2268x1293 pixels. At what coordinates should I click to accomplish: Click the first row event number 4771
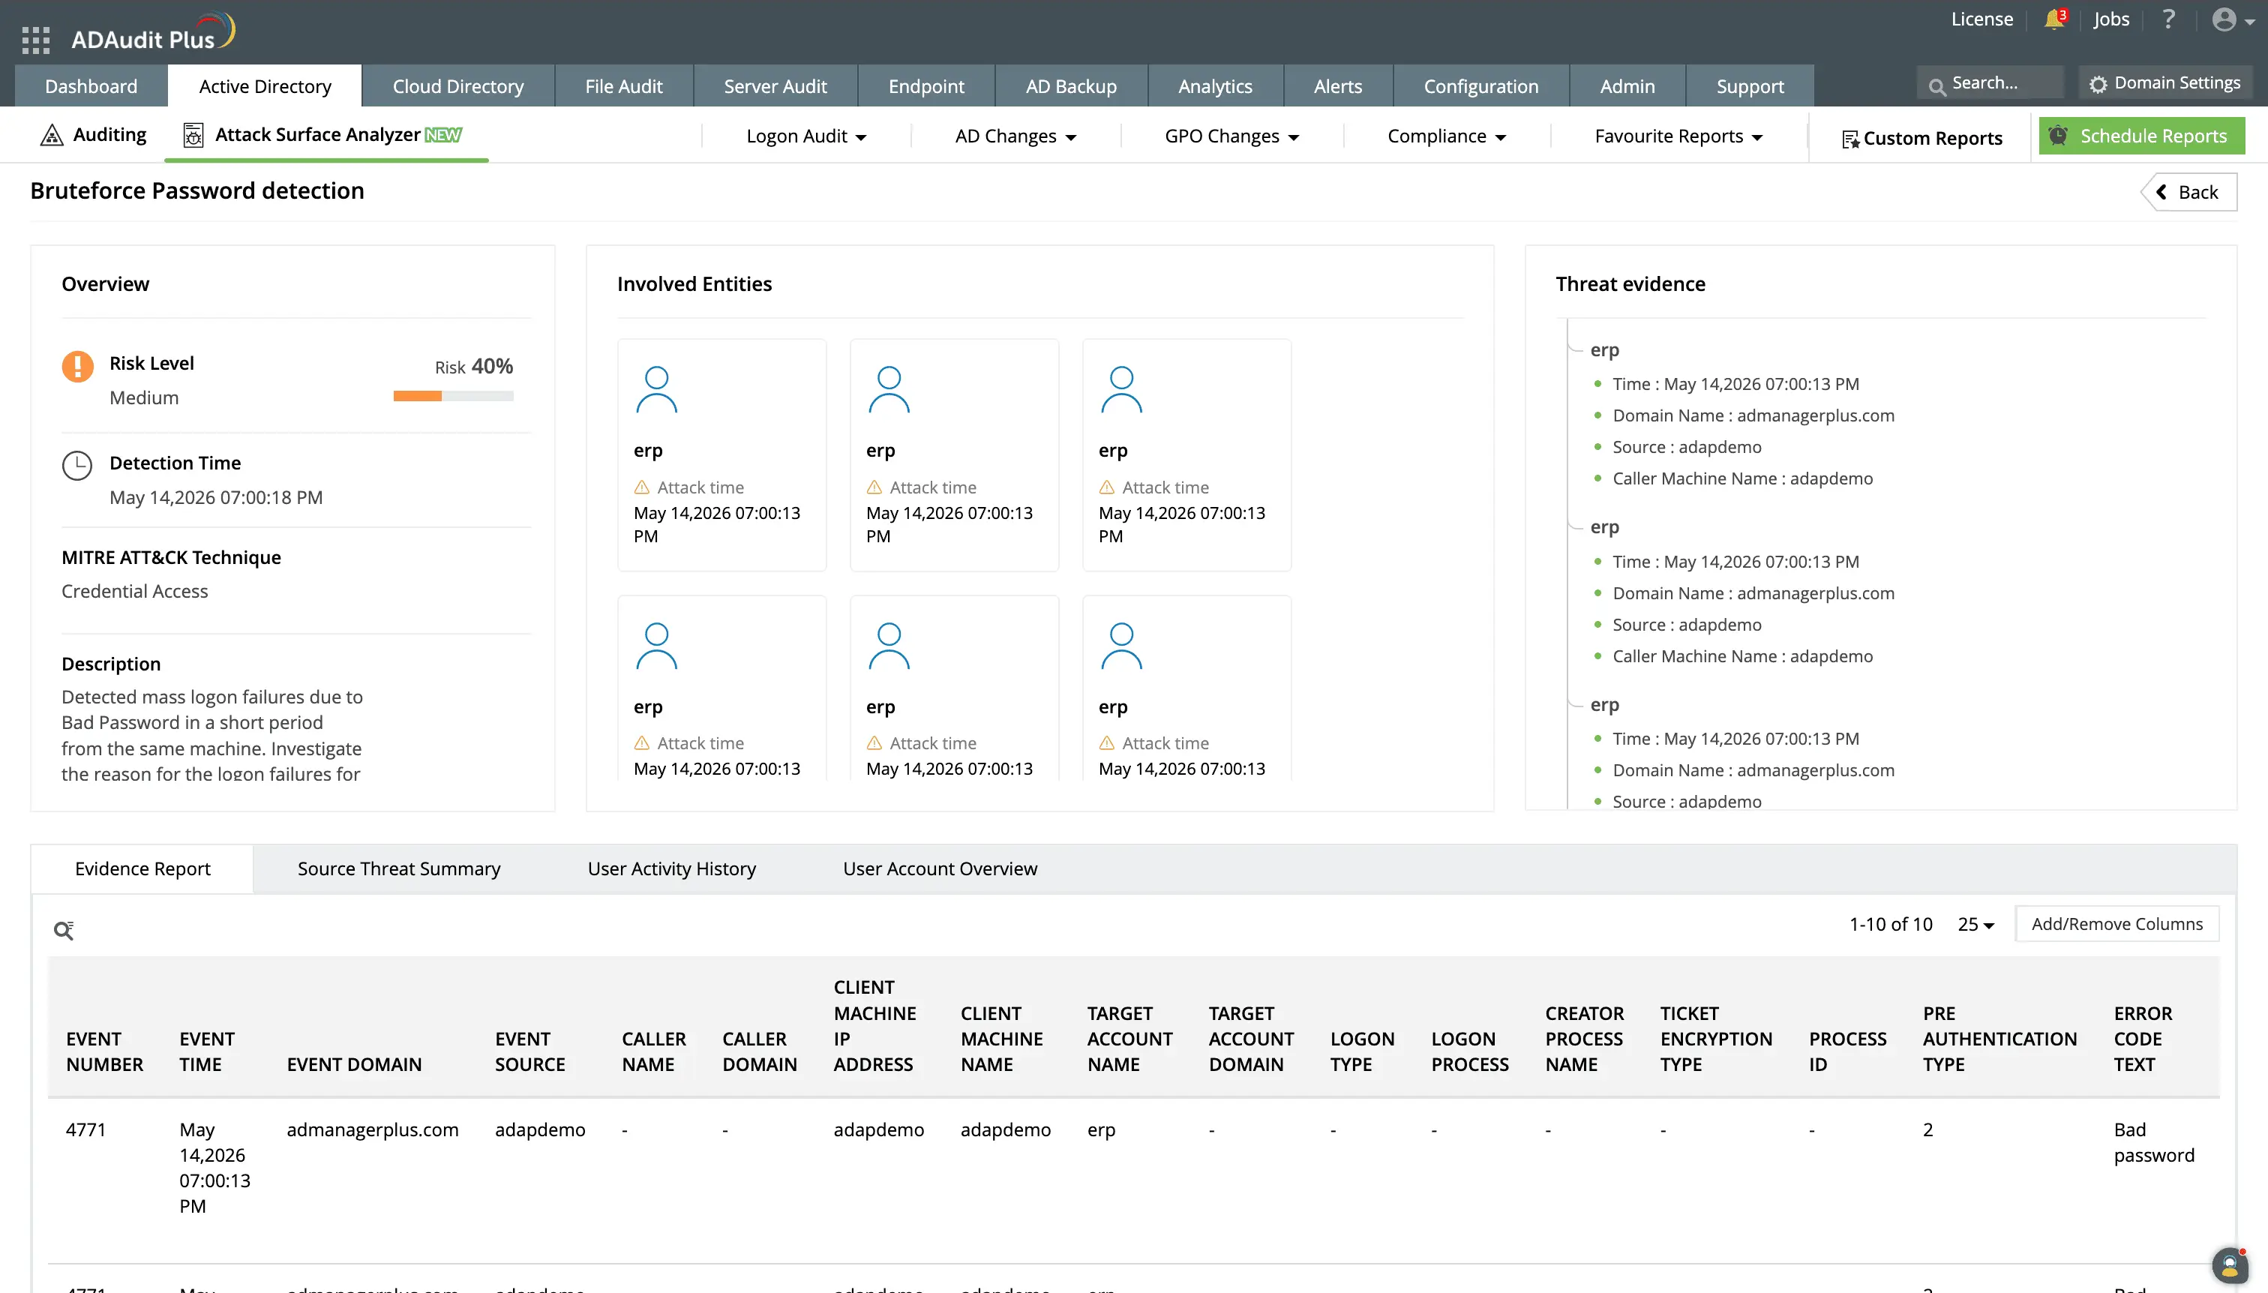[x=85, y=1129]
